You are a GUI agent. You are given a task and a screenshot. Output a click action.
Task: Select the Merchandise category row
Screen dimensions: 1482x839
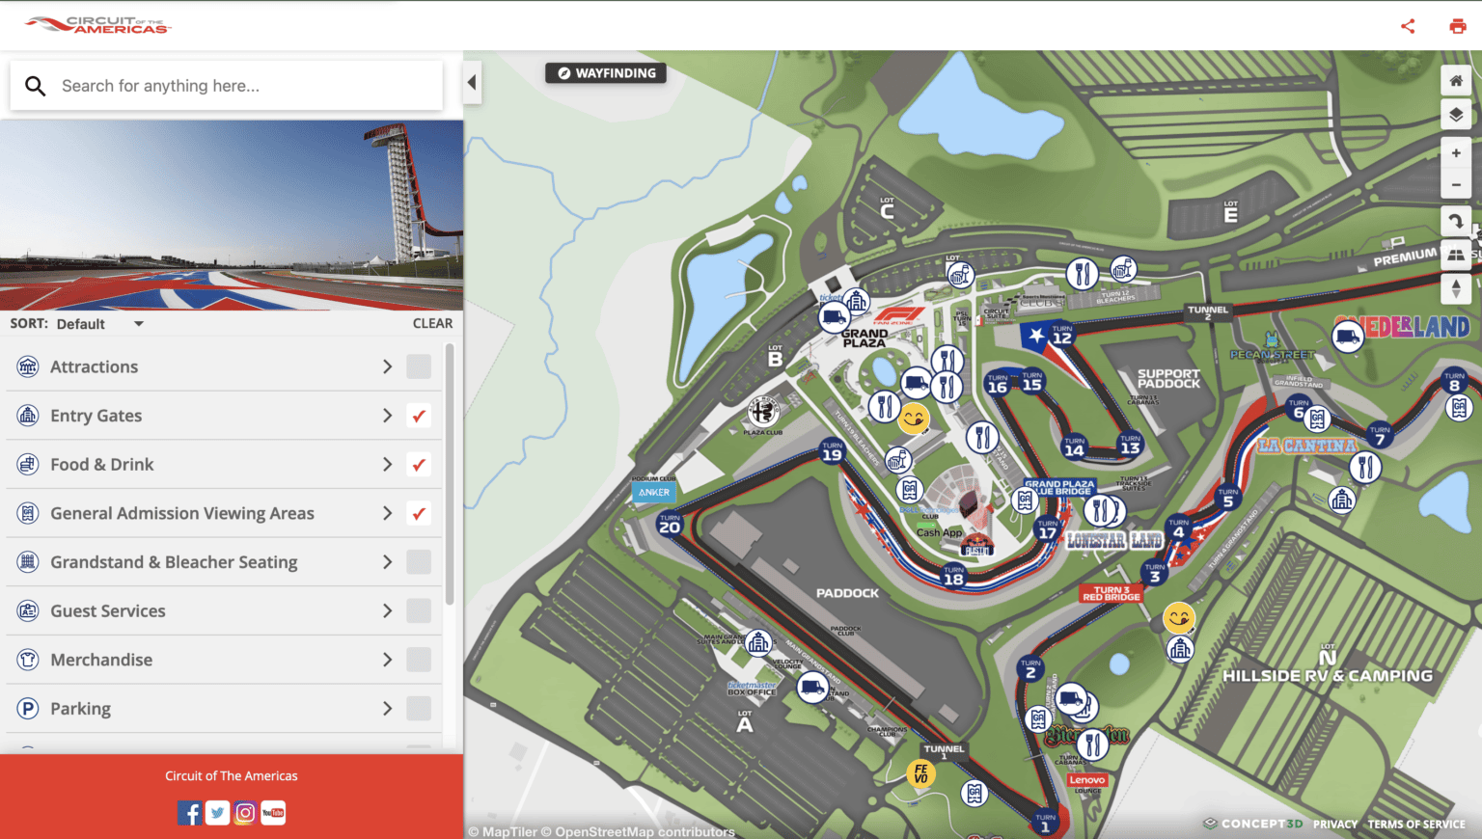coord(193,660)
